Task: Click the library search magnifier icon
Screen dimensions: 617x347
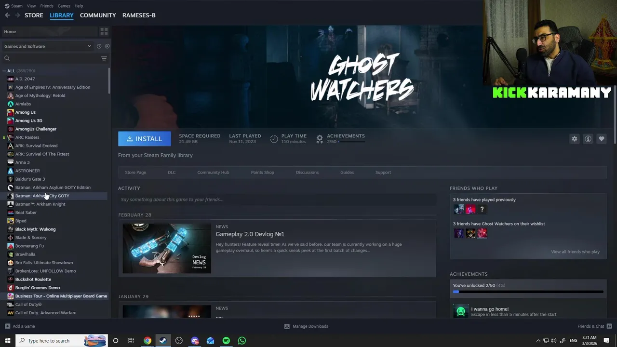Action: pos(7,58)
